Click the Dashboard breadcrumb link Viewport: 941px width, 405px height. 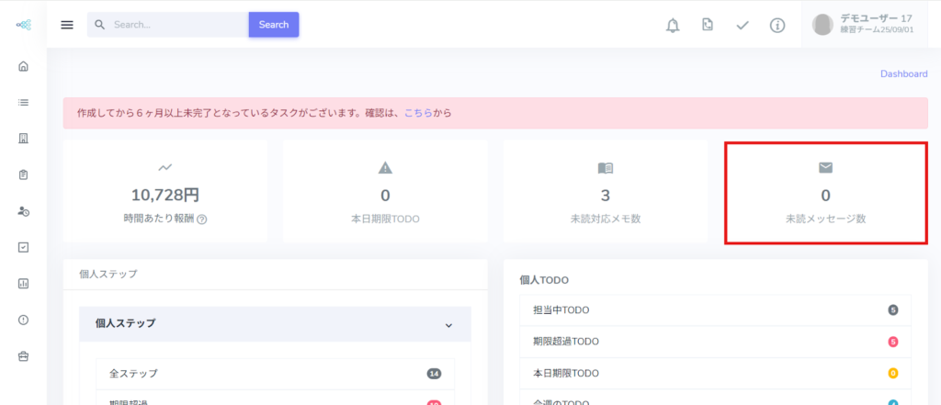click(x=903, y=73)
